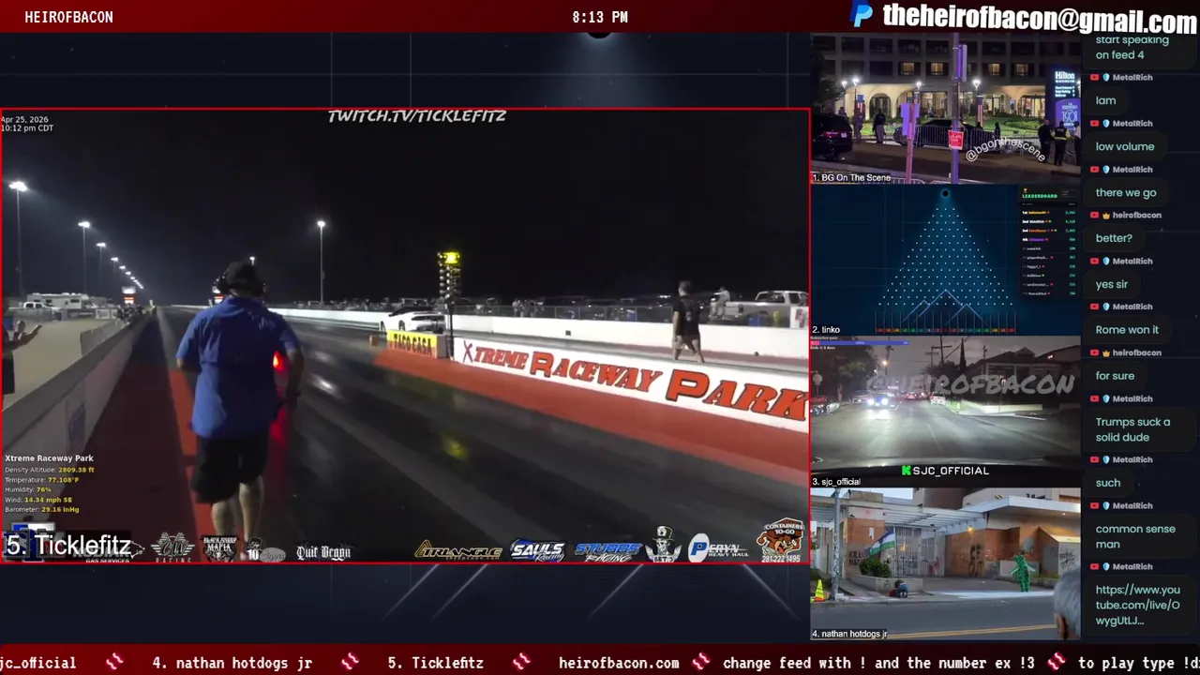Screen dimensions: 1200x675
Task: Click the Containers To-Go sponsor logo
Action: (x=781, y=541)
